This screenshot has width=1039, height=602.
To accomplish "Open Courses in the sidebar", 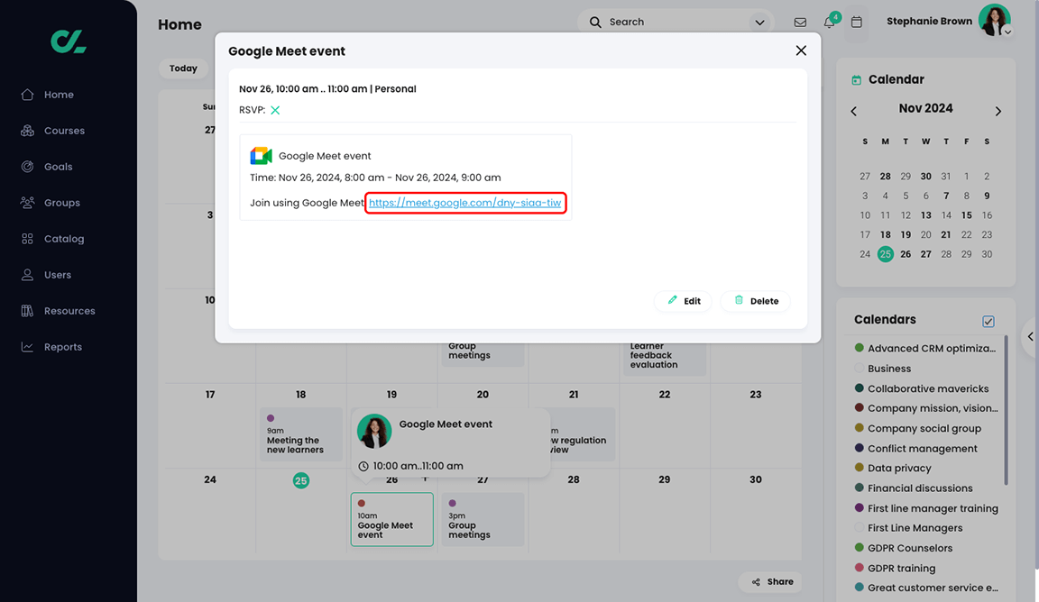I will 53,131.
